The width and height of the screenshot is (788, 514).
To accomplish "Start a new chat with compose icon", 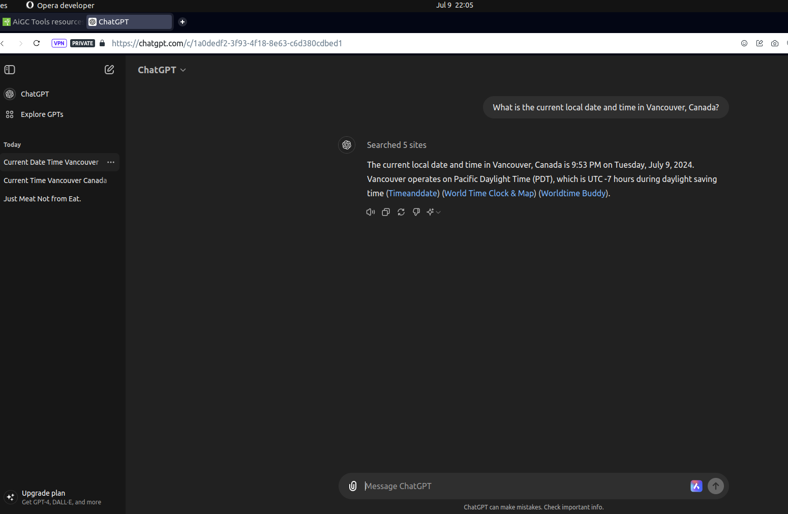I will click(x=109, y=70).
